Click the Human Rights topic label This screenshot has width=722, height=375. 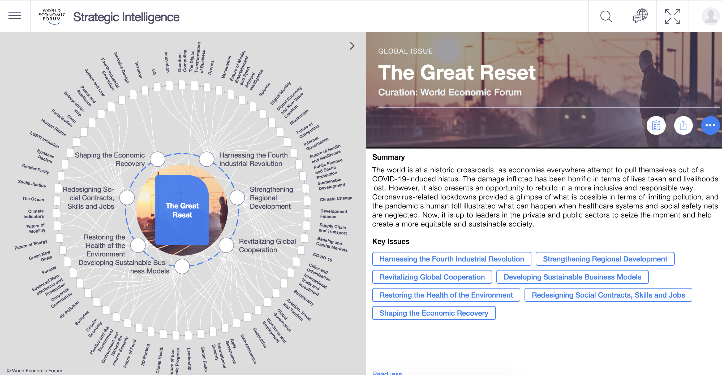[x=54, y=127]
